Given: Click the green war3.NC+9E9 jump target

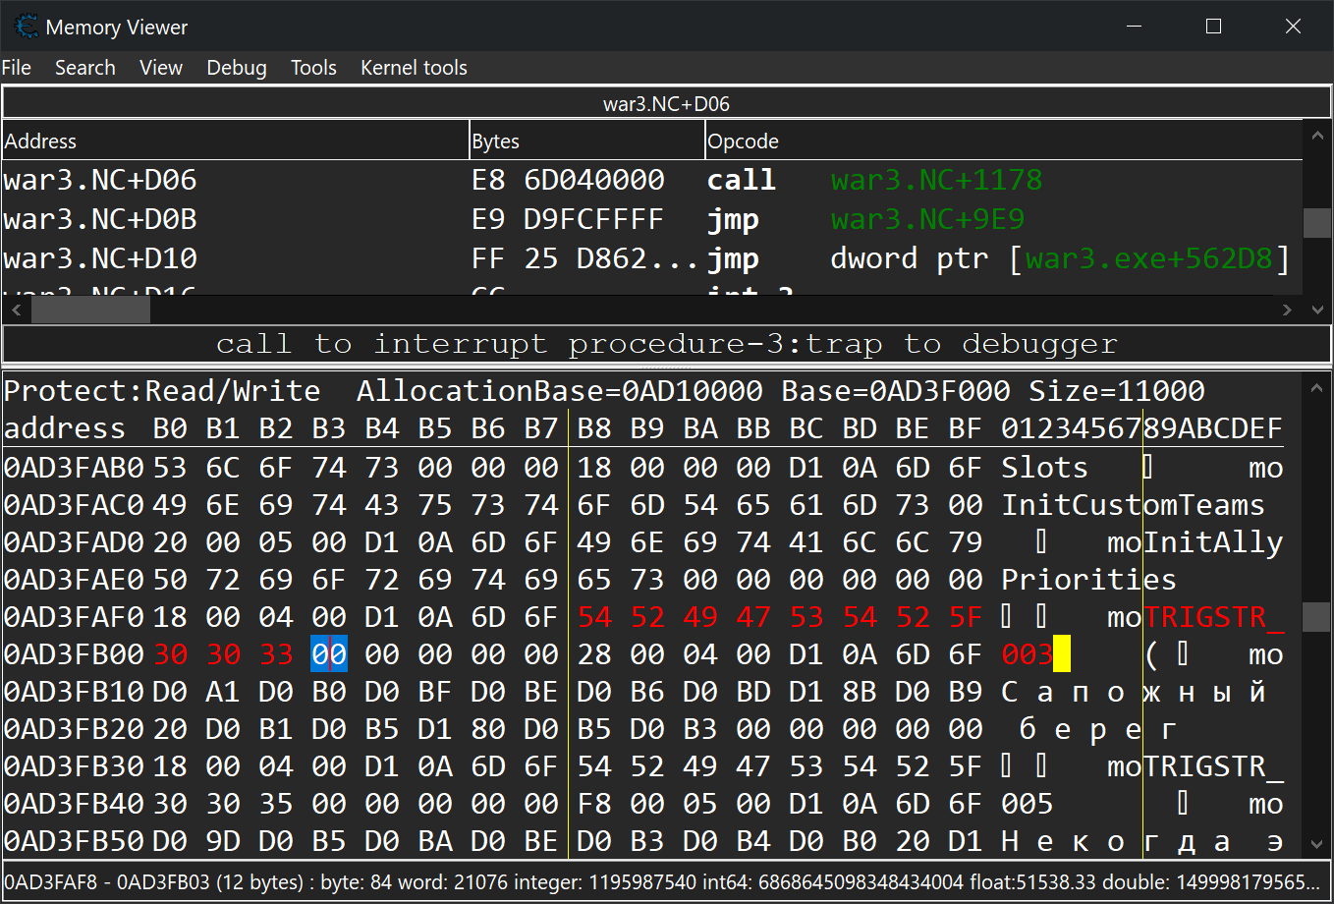Looking at the screenshot, I should (x=927, y=219).
